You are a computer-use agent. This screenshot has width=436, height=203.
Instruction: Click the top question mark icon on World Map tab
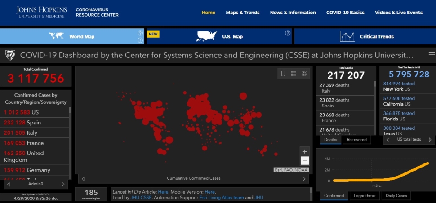coord(140,33)
